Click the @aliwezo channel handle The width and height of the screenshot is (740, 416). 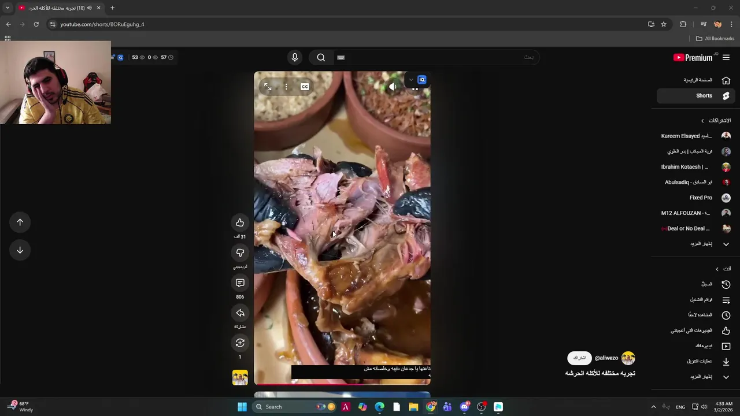pos(606,358)
